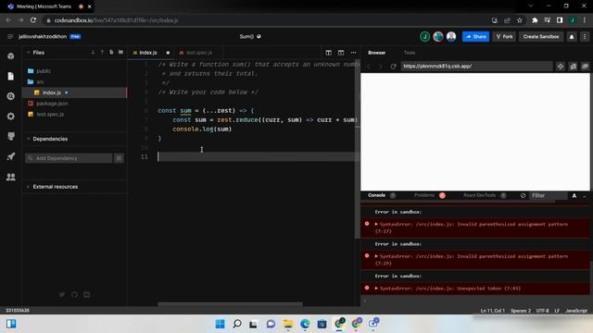Viewport: 593px width, 333px height.
Task: Click the download icon in the Files header
Action: (93, 53)
